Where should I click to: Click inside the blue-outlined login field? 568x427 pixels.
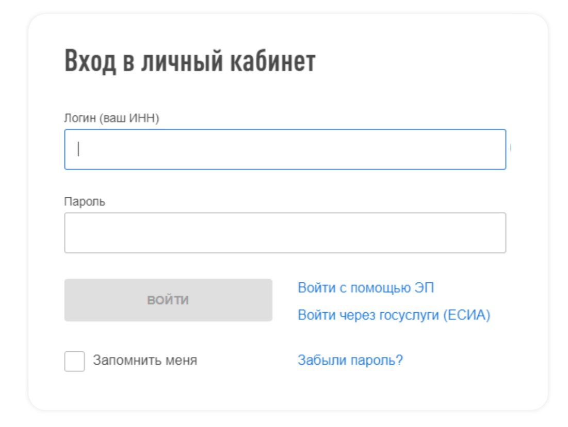point(285,149)
